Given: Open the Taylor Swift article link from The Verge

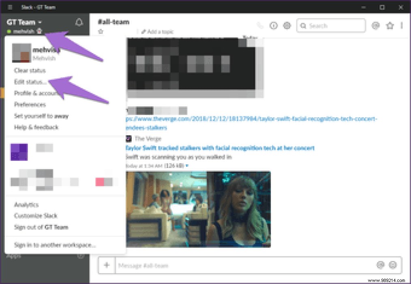Looking at the screenshot, I should coord(219,148).
